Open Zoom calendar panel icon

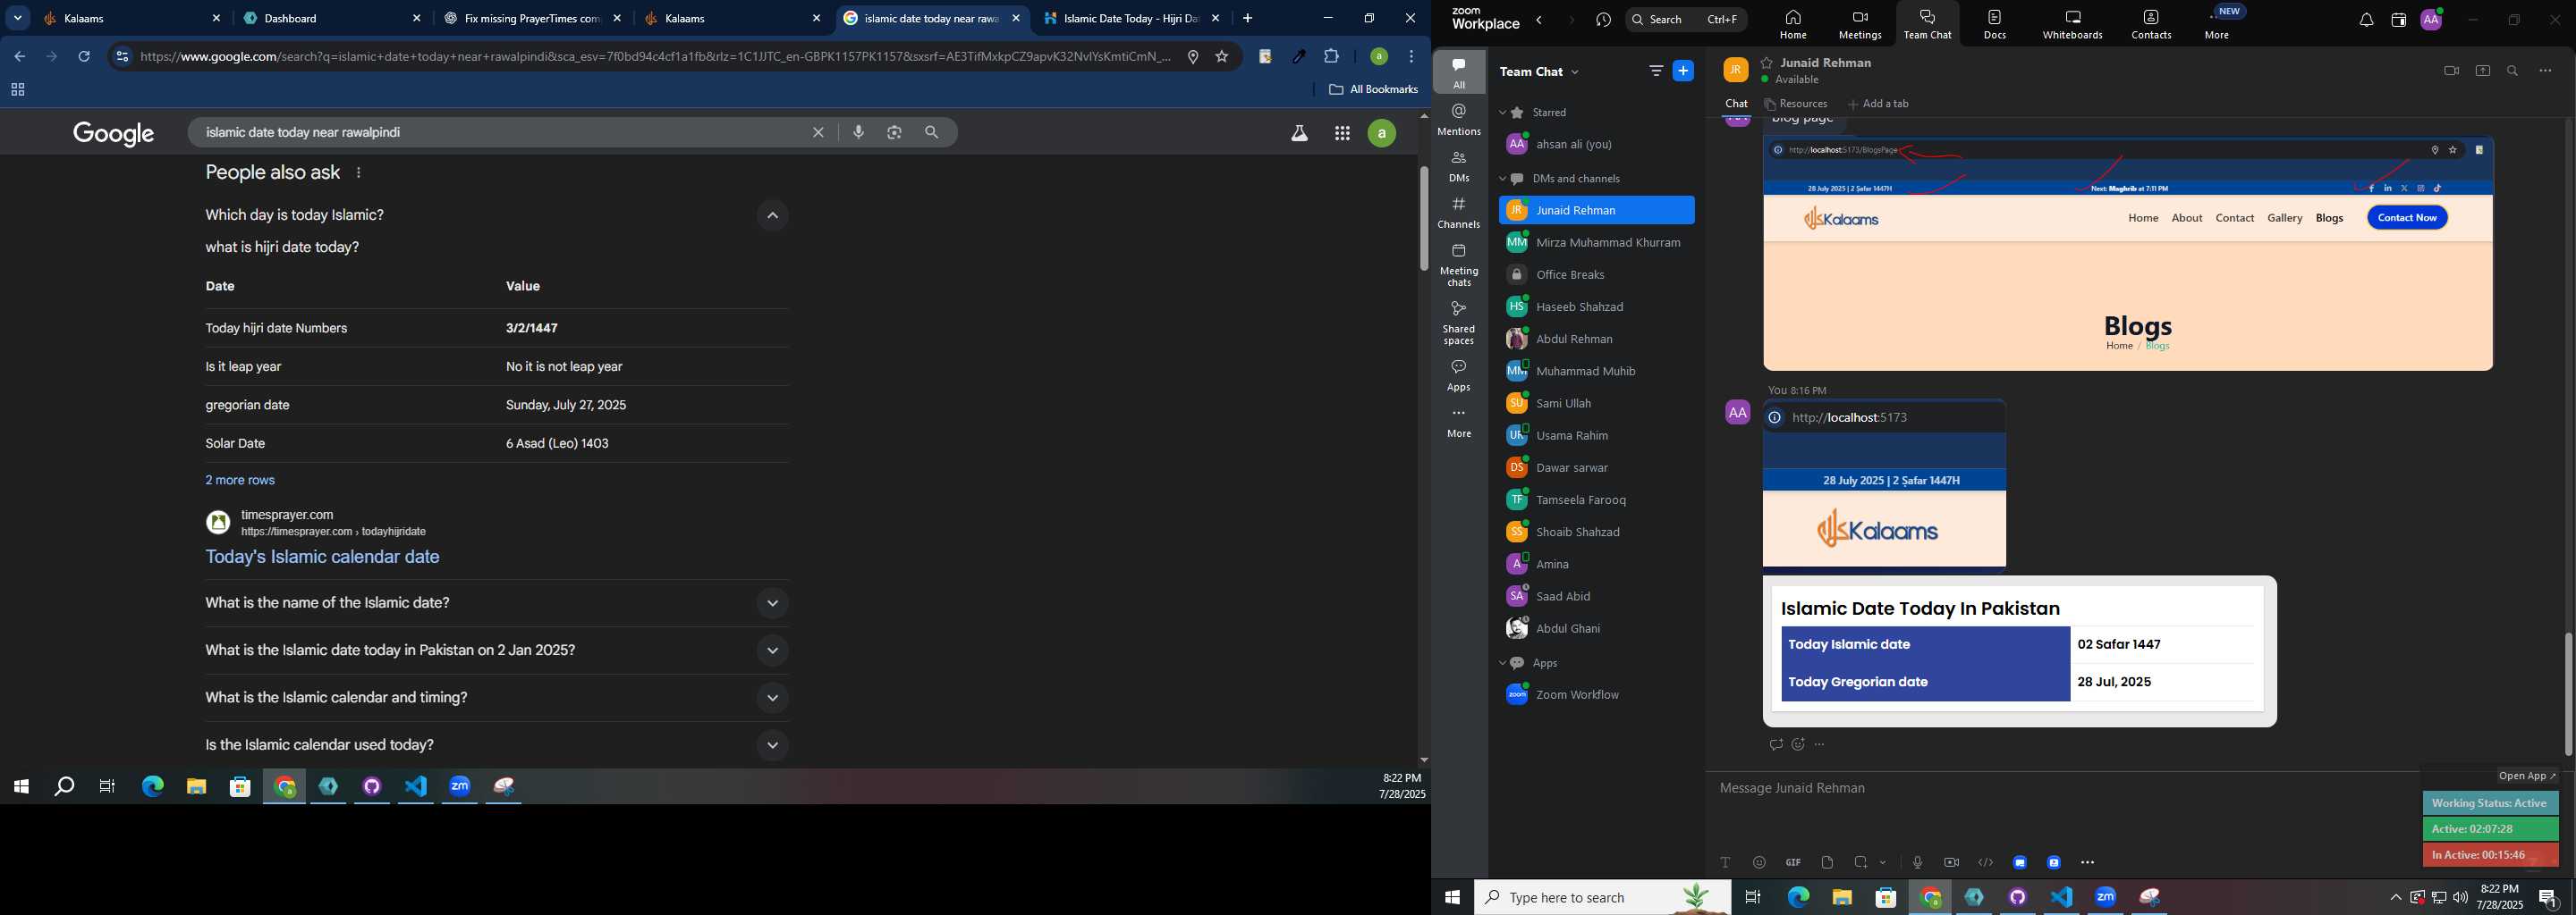click(x=2398, y=21)
